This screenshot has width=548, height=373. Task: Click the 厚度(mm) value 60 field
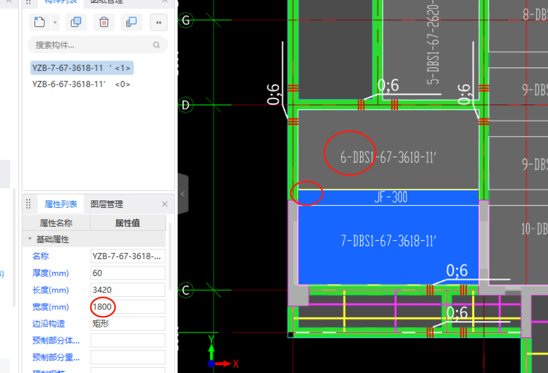[128, 273]
